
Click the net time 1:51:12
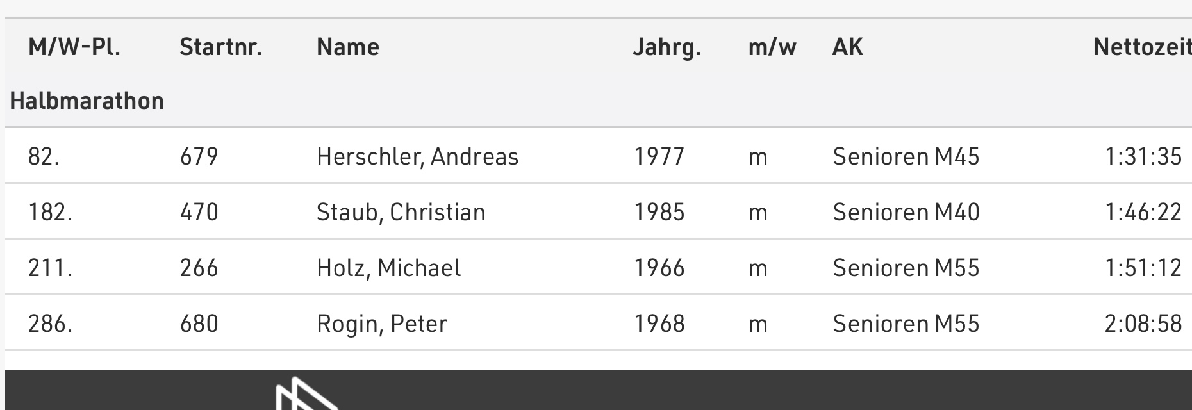click(1143, 268)
